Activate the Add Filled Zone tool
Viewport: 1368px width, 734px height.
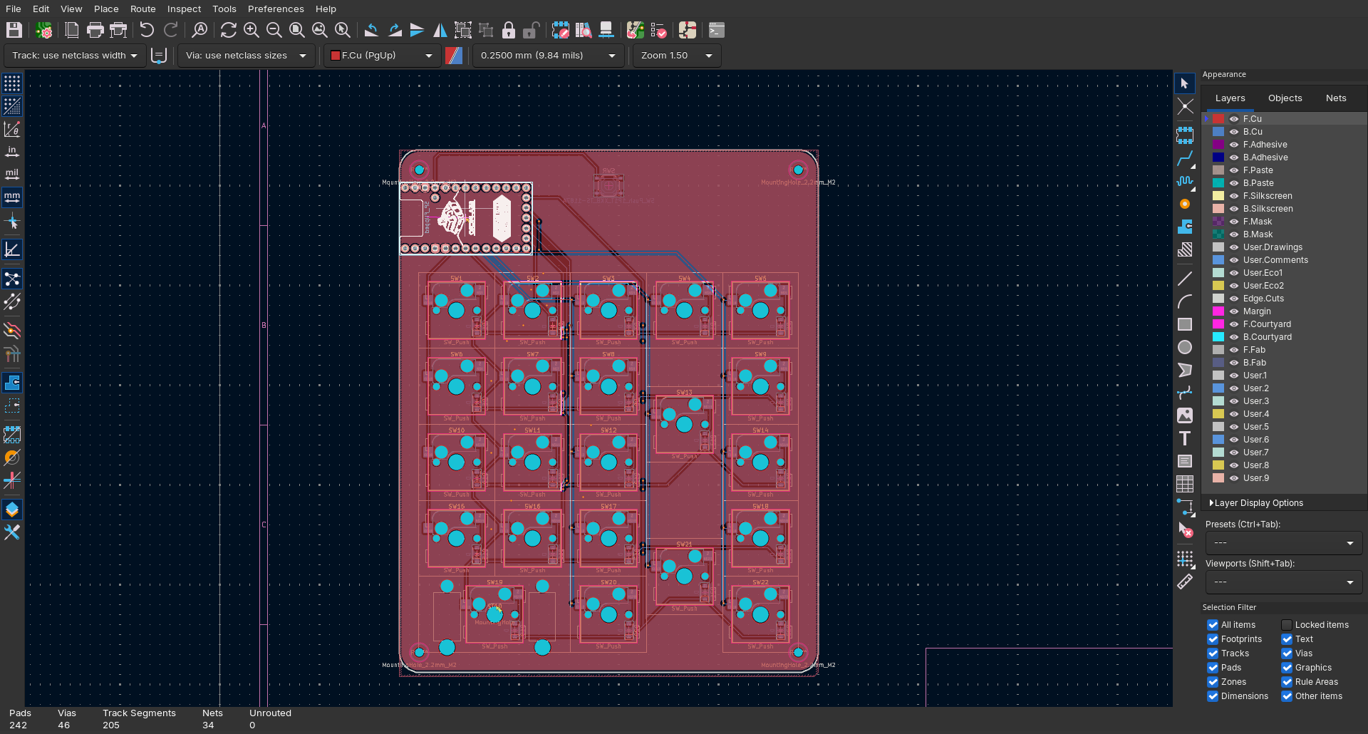(1185, 227)
